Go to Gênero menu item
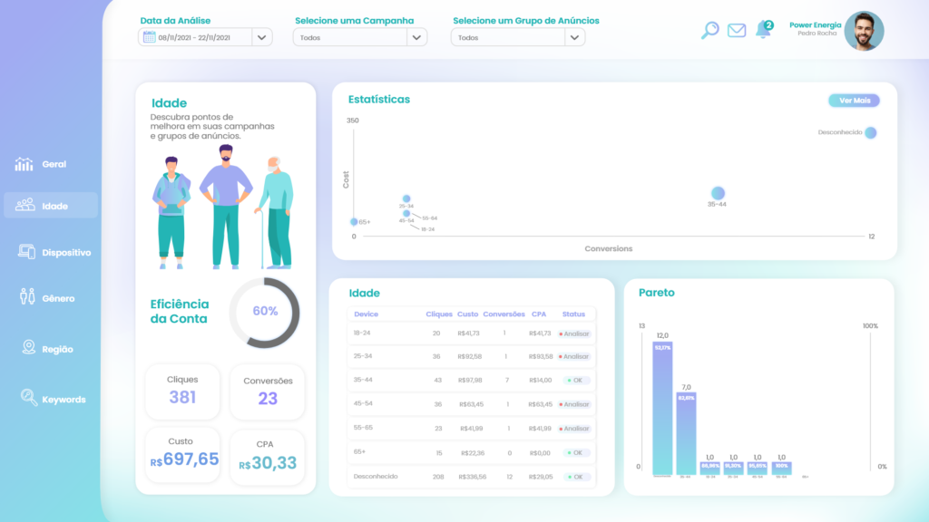This screenshot has width=929, height=522. tap(58, 298)
